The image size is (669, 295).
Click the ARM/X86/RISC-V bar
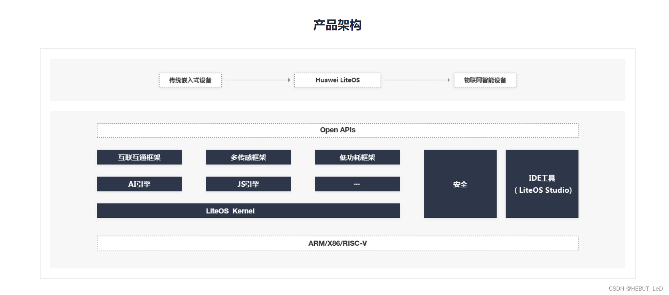338,243
